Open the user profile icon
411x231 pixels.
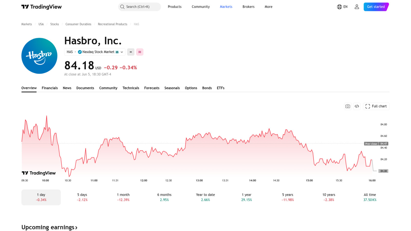point(357,7)
